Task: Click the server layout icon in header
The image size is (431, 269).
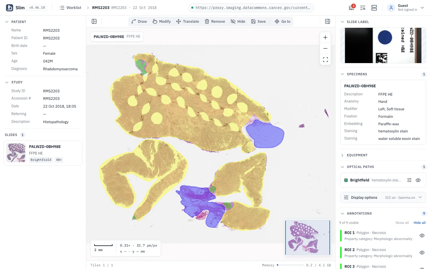Action: pyautogui.click(x=374, y=8)
